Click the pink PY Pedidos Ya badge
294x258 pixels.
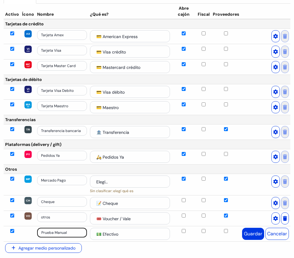point(28,154)
